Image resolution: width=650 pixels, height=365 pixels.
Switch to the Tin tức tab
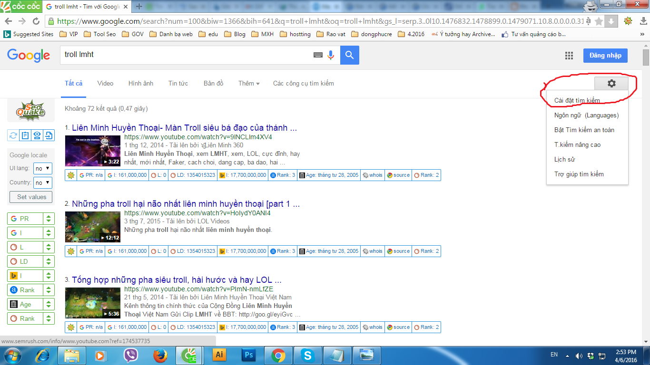point(178,83)
